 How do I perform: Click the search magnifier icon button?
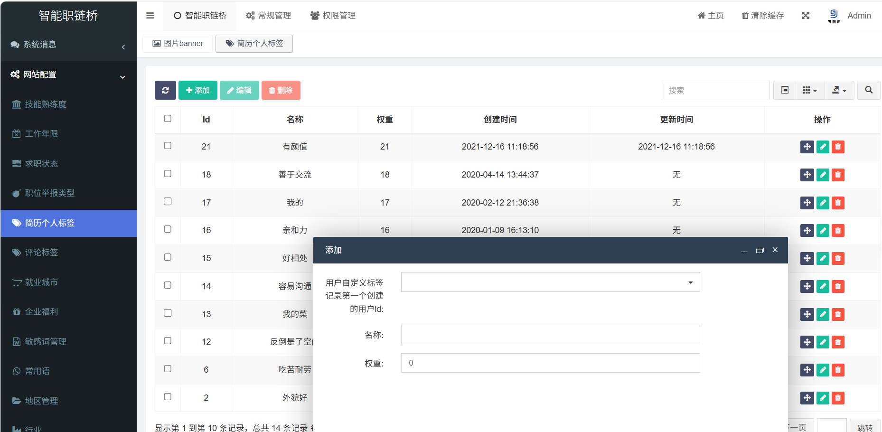[868, 90]
